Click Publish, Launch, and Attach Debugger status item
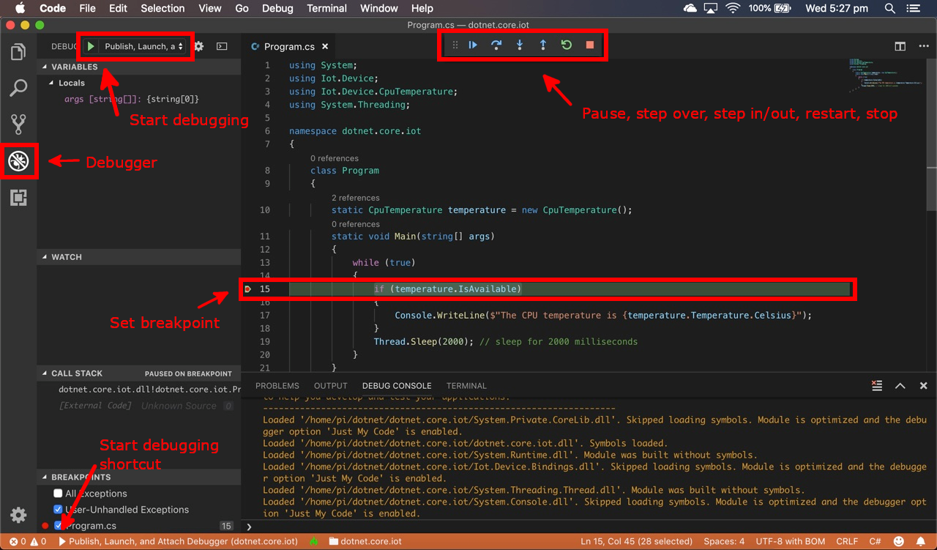Viewport: 937px width, 550px height. coord(178,541)
